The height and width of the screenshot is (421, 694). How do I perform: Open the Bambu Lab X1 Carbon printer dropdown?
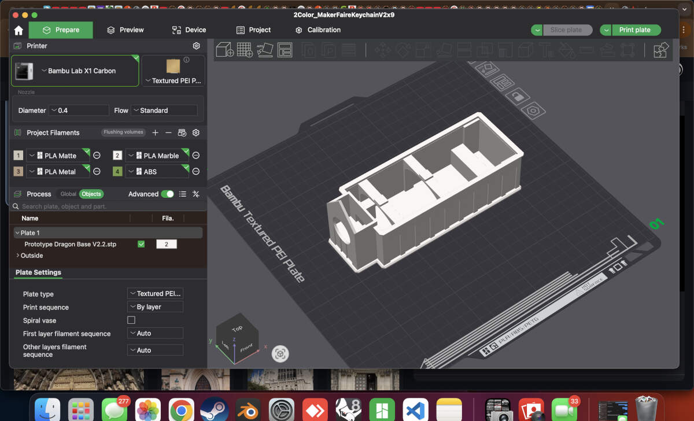click(x=75, y=71)
